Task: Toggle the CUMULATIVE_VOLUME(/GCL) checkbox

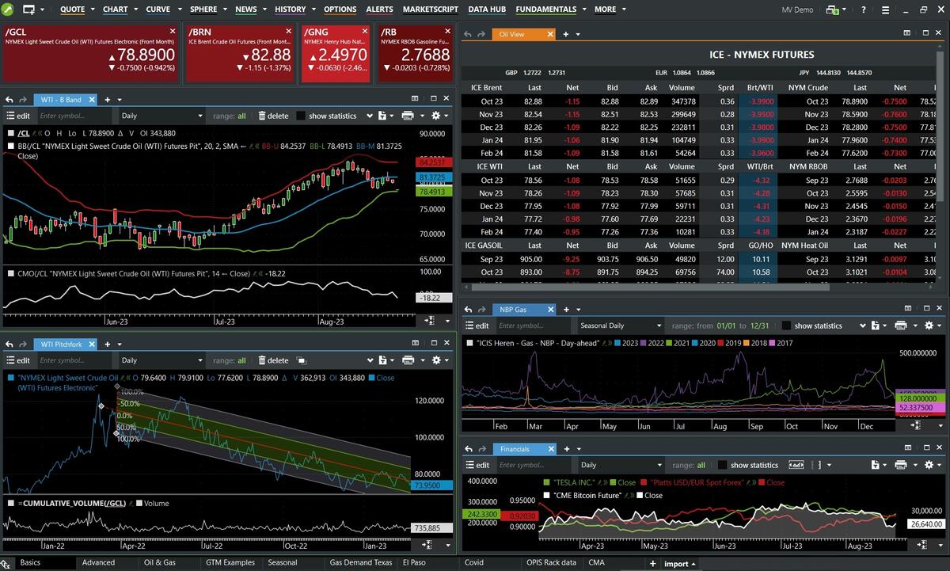Action: point(9,503)
